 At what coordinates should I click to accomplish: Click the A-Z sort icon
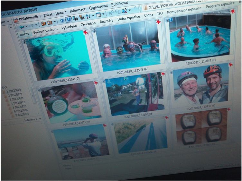(x=88, y=16)
